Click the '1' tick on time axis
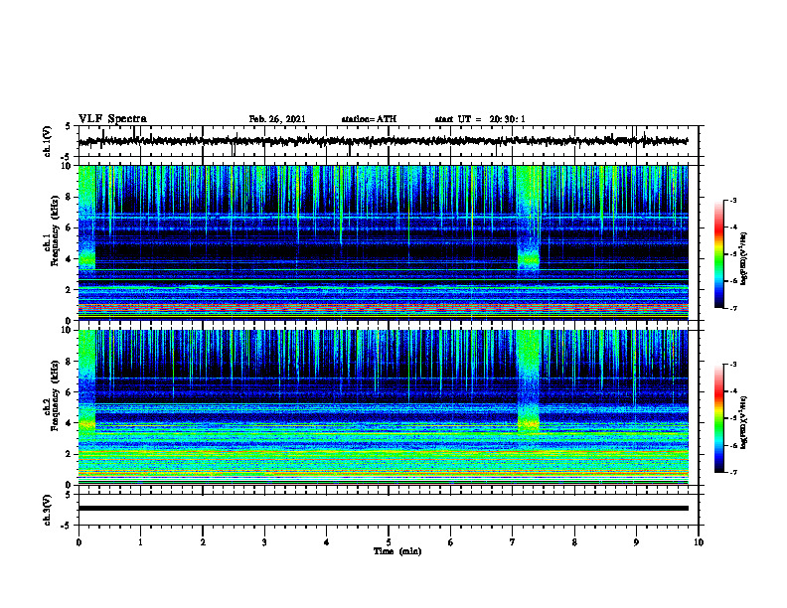The image size is (787, 608). 140,542
